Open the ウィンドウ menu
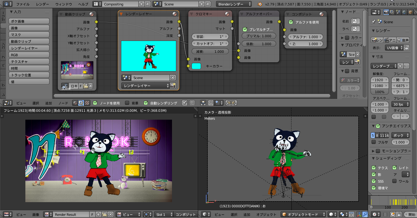Viewport: 417px width, 218px height. [x=64, y=4]
